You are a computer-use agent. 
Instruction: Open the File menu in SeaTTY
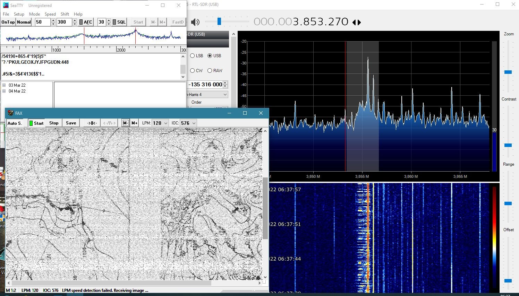point(6,14)
